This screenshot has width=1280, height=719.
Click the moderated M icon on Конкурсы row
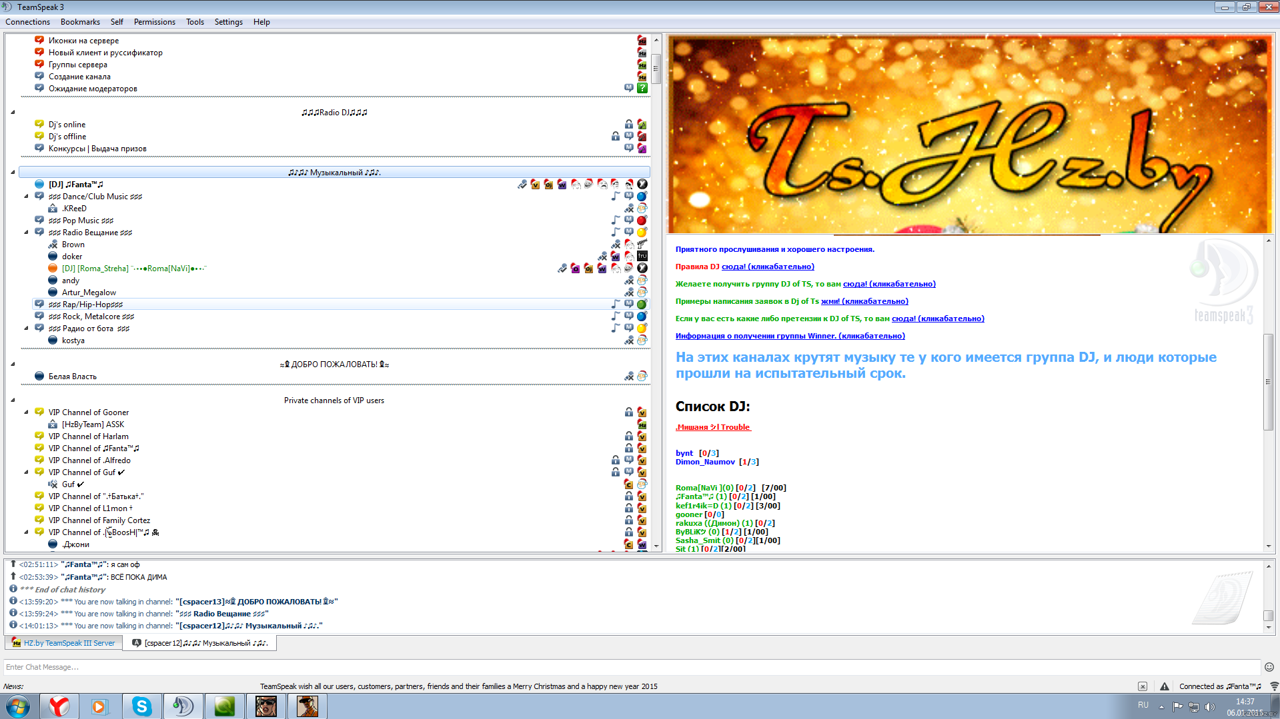pos(628,148)
